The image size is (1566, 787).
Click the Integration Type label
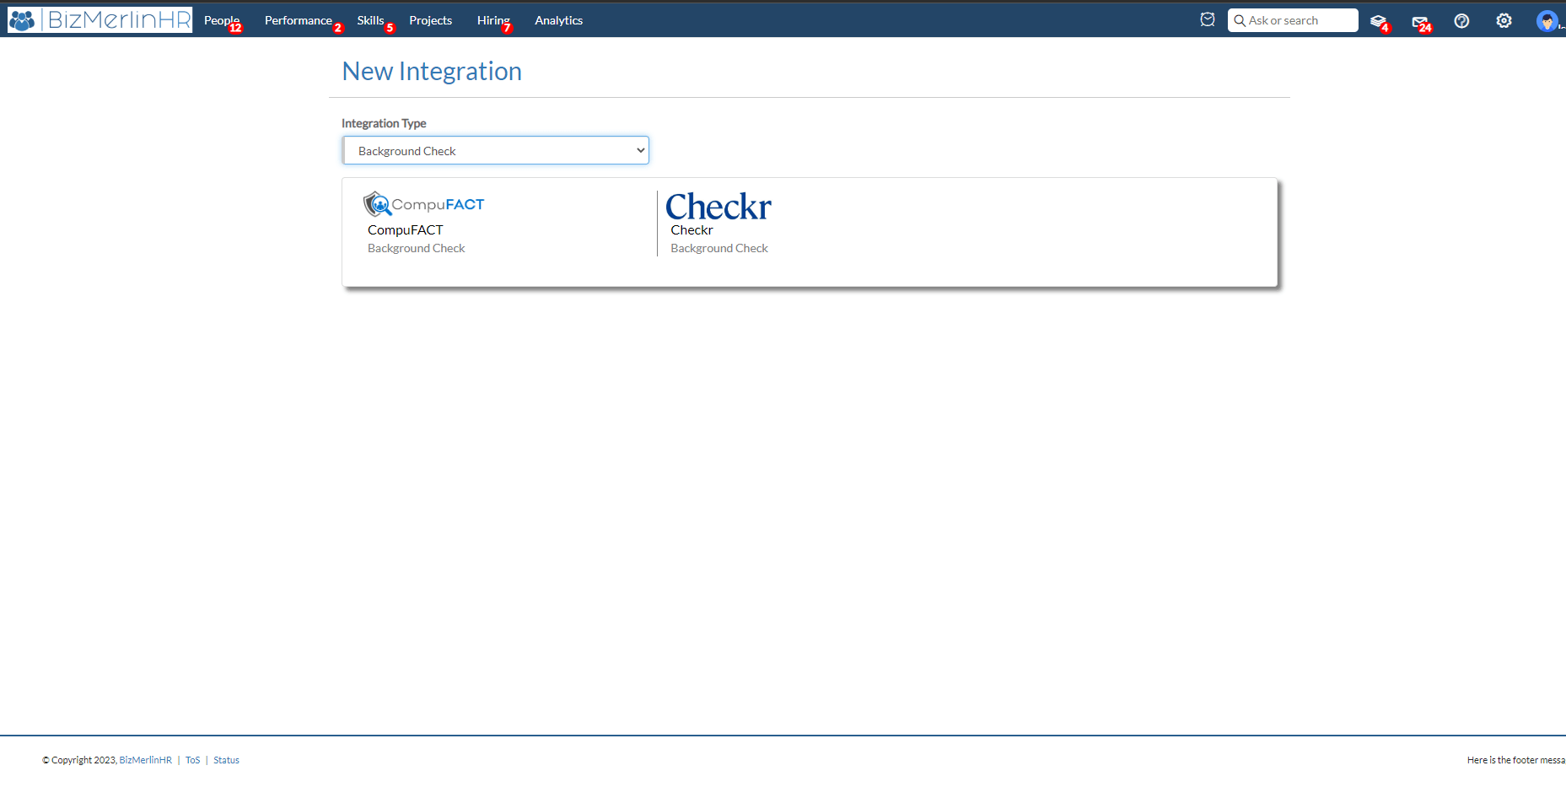[x=384, y=123]
